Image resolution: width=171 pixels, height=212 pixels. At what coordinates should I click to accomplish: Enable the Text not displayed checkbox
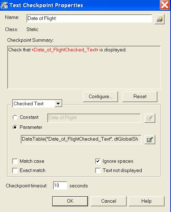[98, 170]
